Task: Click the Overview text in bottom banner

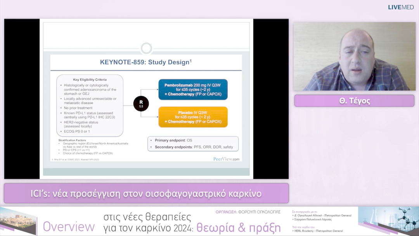Action: [x=69, y=227]
